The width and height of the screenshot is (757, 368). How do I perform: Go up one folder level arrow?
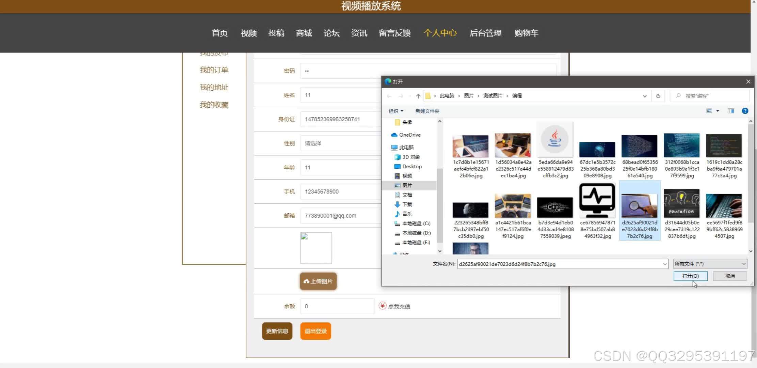tap(418, 96)
